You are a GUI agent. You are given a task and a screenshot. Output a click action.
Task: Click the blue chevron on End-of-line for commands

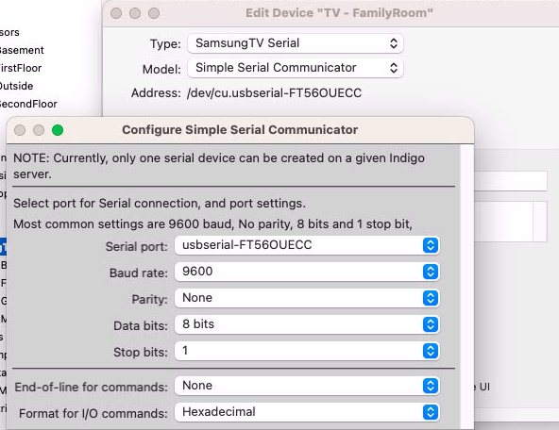click(431, 386)
